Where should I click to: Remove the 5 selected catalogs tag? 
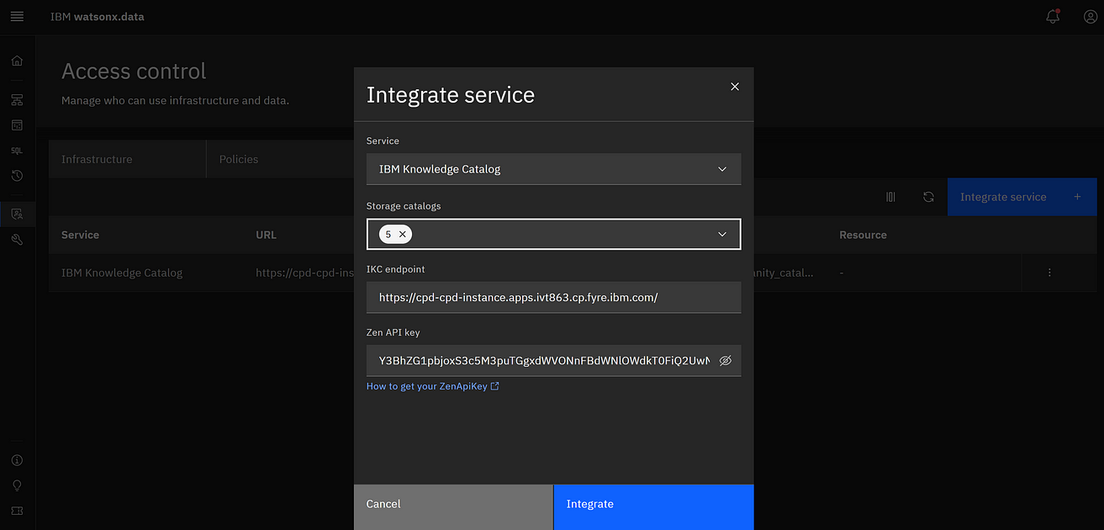tap(403, 235)
